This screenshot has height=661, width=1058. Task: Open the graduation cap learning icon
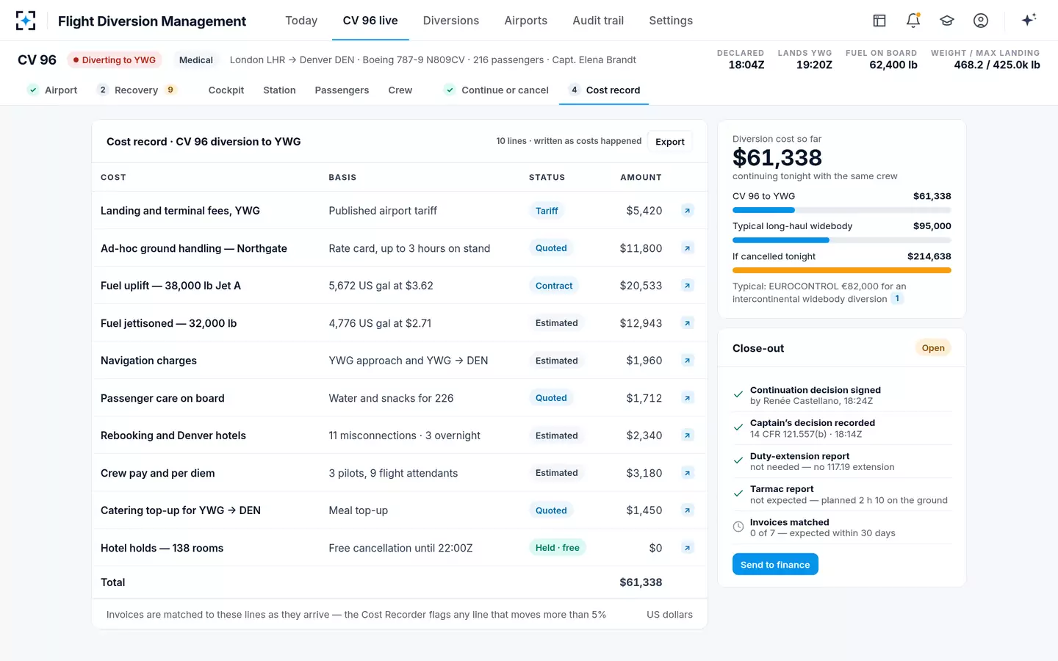pyautogui.click(x=947, y=21)
